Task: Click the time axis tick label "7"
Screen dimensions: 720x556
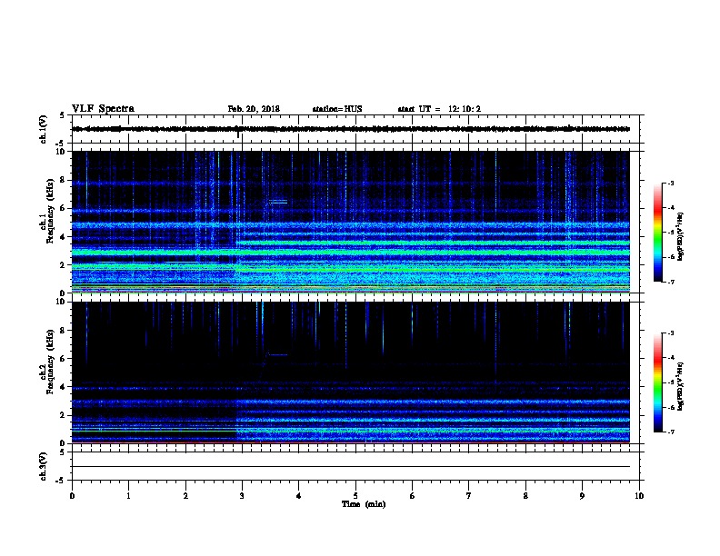Action: pyautogui.click(x=469, y=495)
